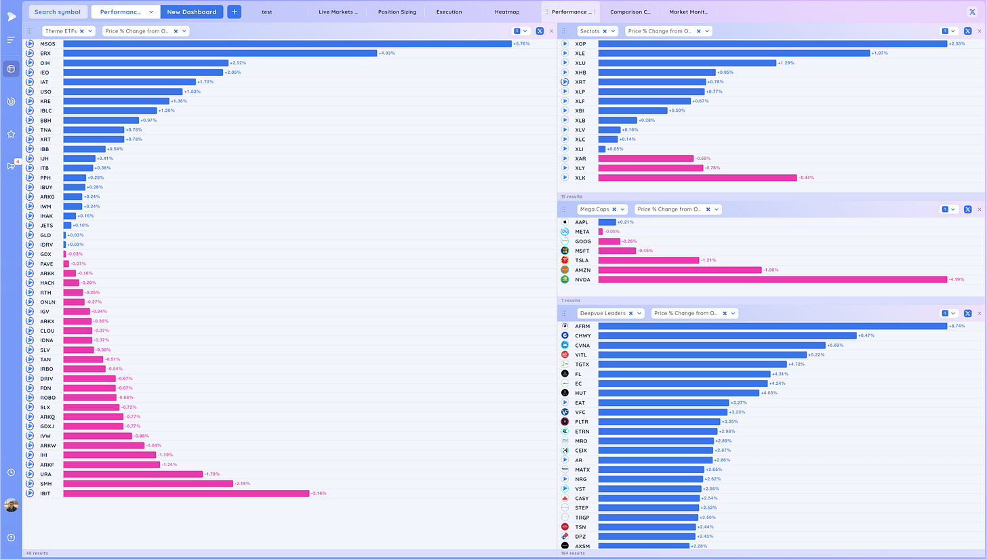Click the Excel export icon in the Theme ETFs panel
The image size is (987, 559).
[540, 31]
